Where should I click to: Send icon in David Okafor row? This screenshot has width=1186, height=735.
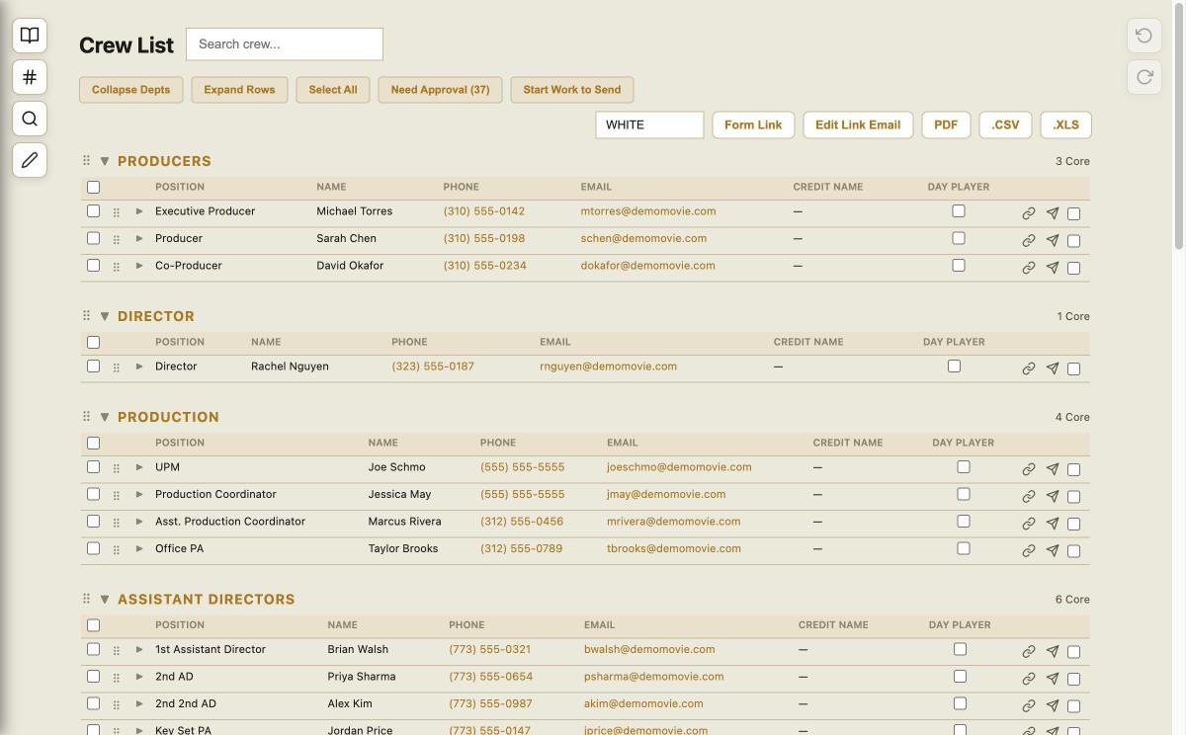tap(1053, 268)
